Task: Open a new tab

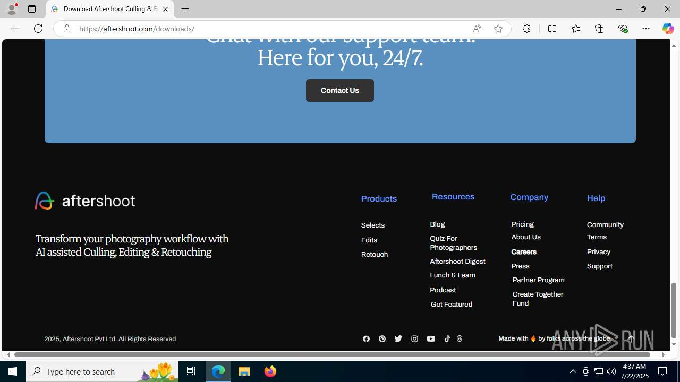Action: [x=185, y=9]
